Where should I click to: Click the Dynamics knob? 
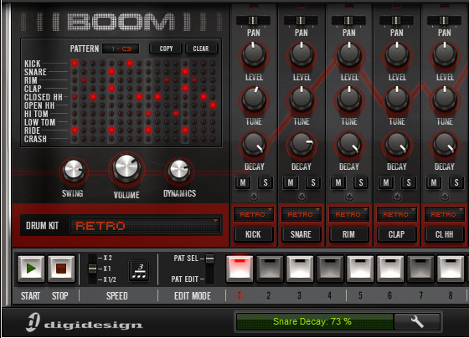point(179,171)
